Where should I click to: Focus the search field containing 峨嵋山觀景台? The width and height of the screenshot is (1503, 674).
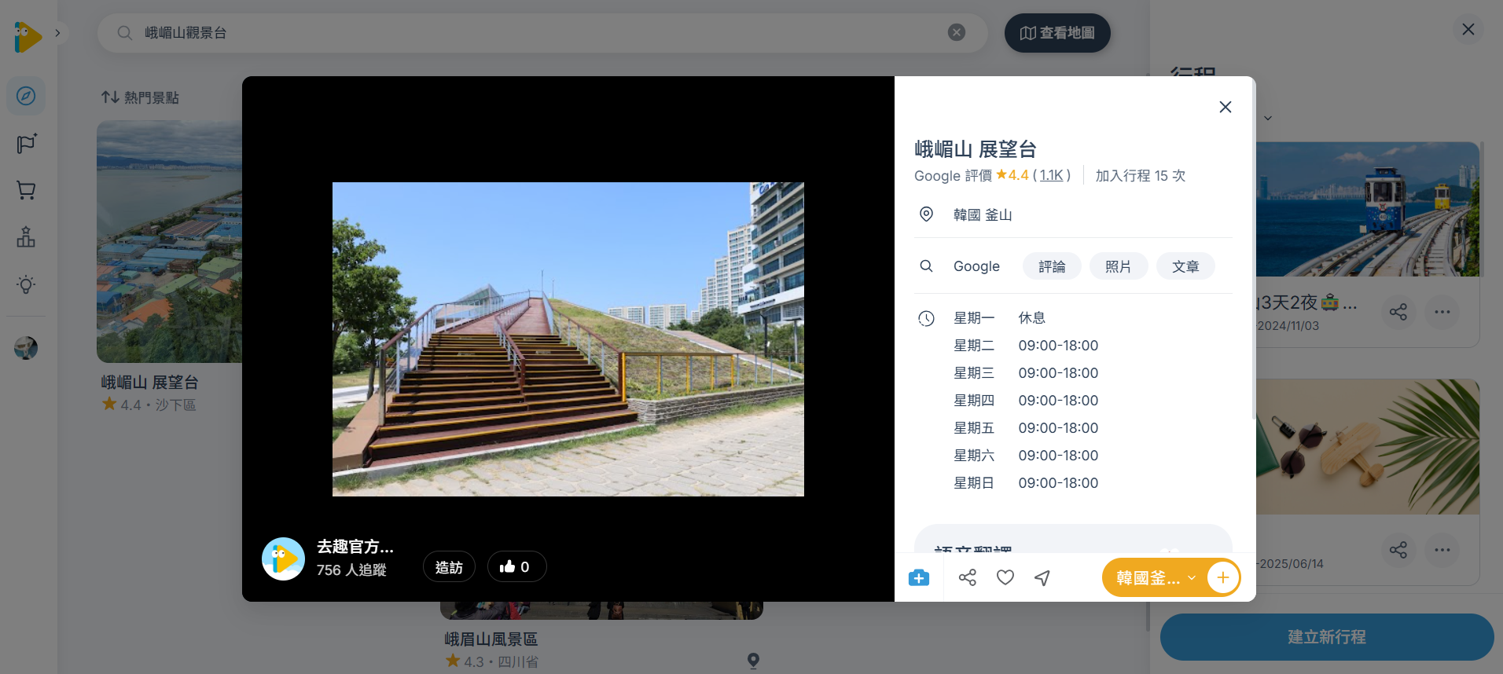tap(542, 33)
